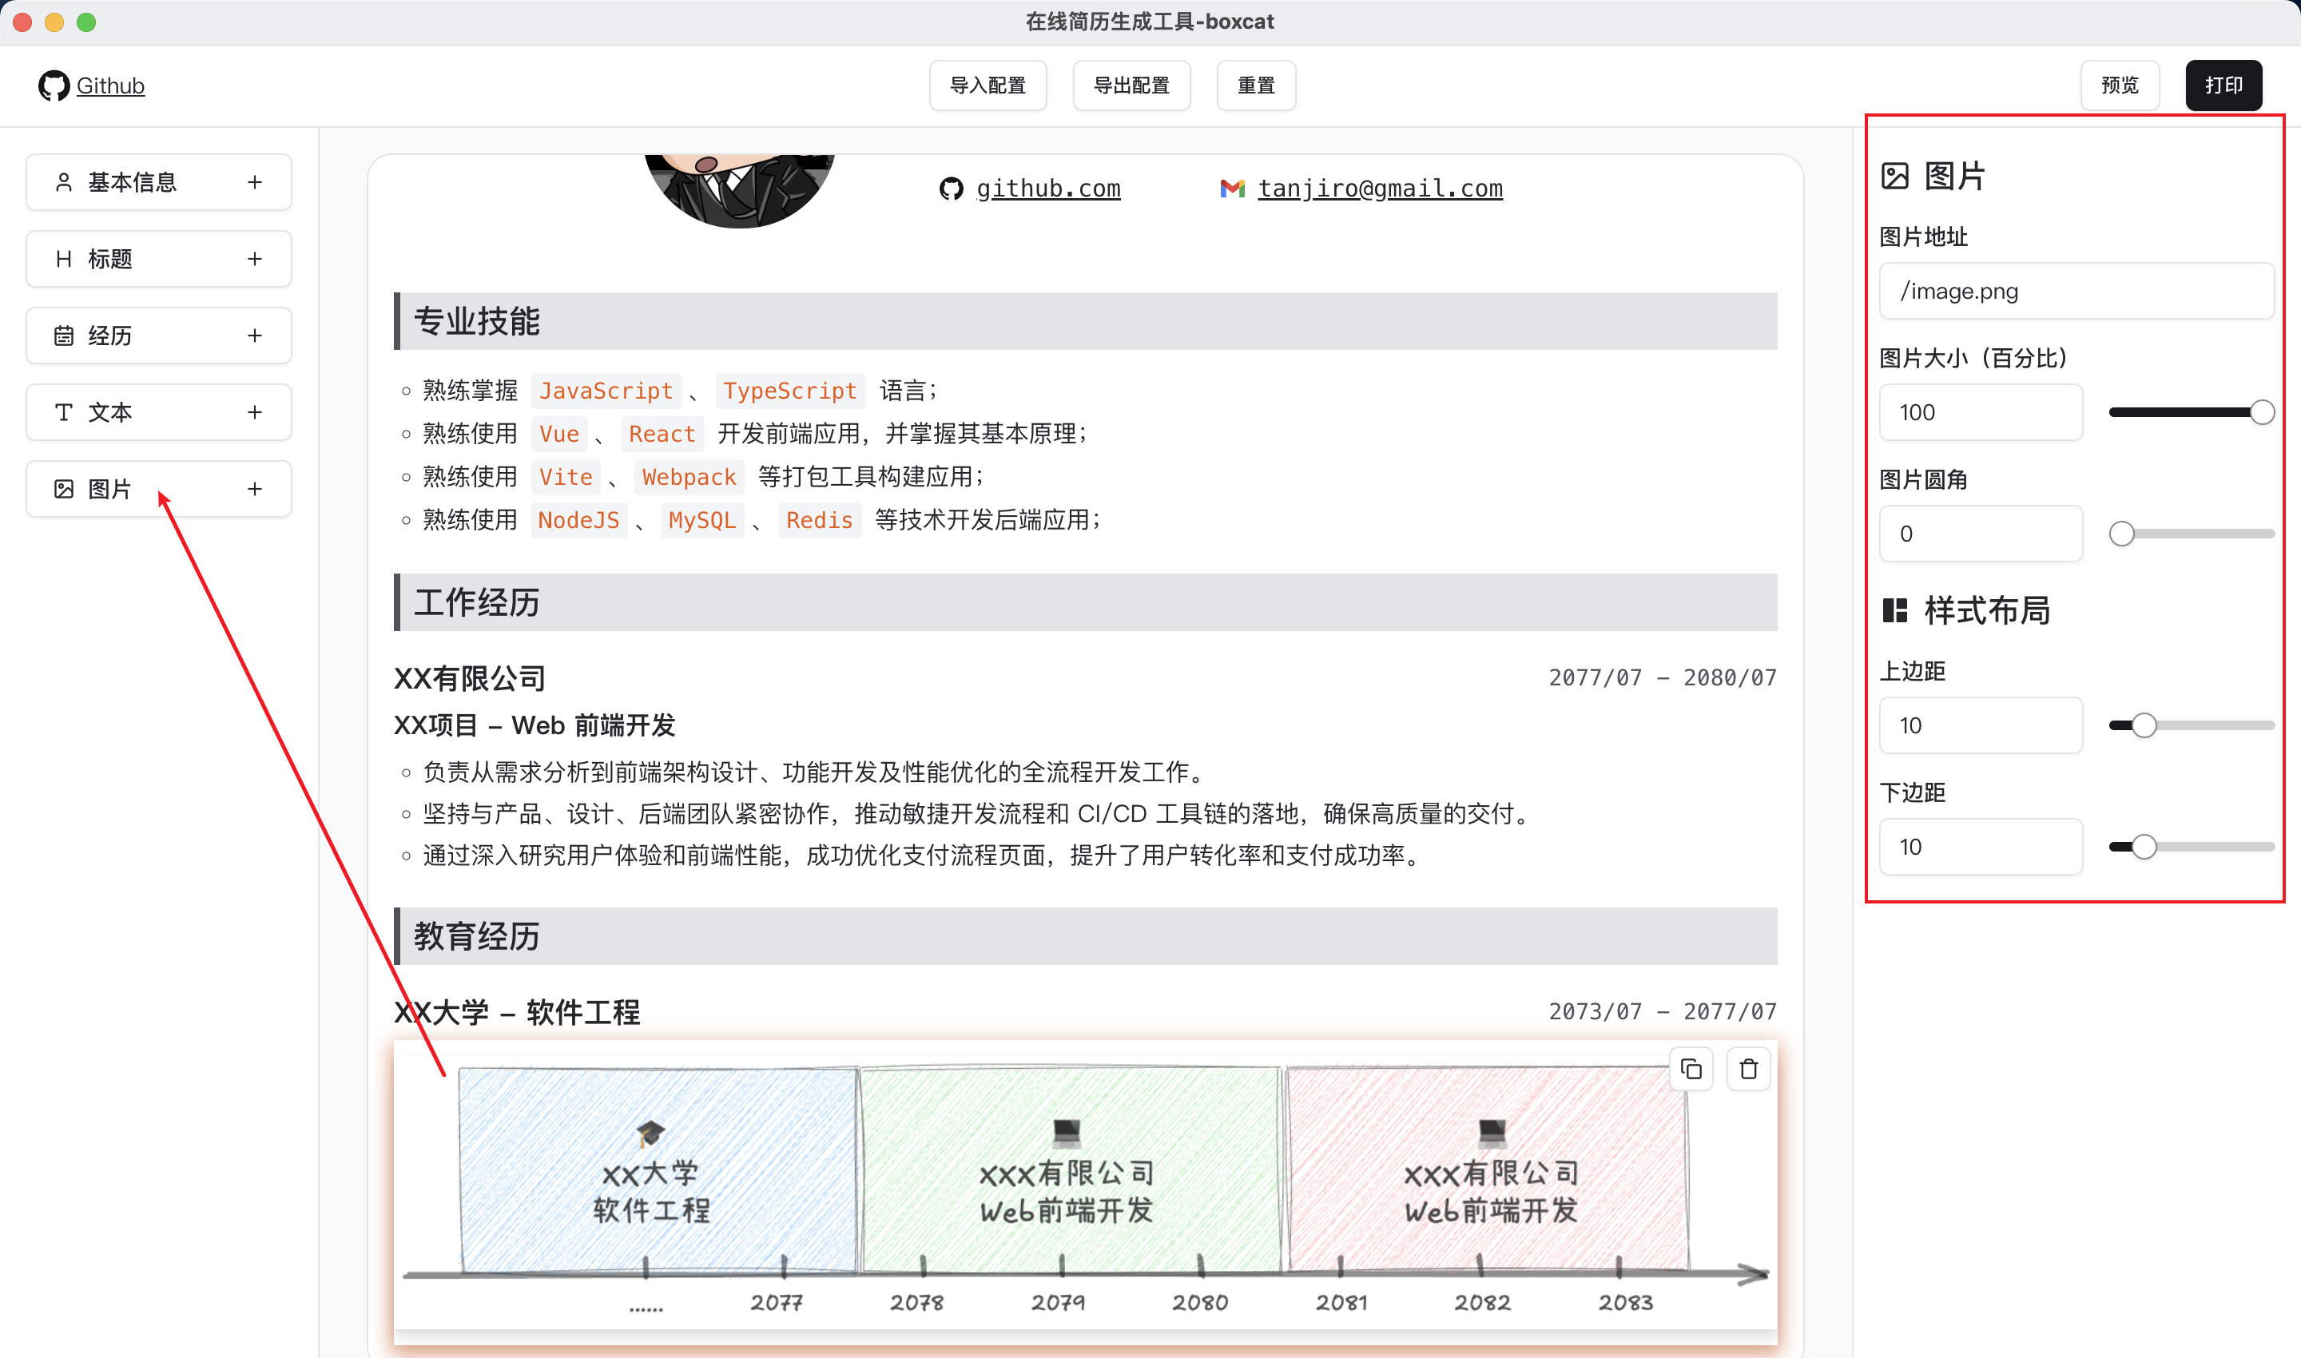2301x1358 pixels.
Task: Click the 标题 H icon
Action: tap(63, 259)
